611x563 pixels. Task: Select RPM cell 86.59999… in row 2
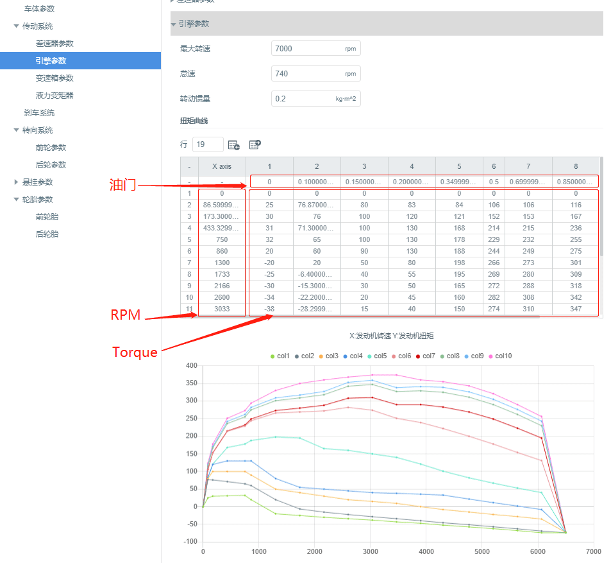click(x=222, y=205)
